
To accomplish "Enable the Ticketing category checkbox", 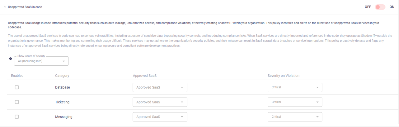I will pyautogui.click(x=17, y=102).
